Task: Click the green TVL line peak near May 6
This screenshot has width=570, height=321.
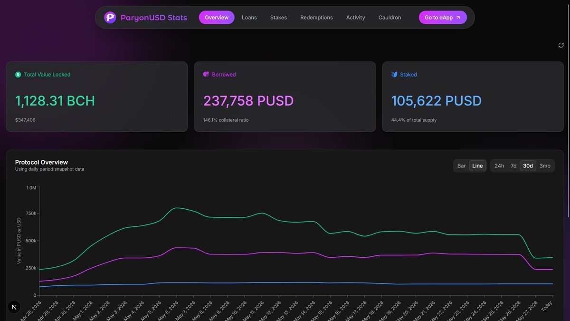Action: tap(177, 208)
